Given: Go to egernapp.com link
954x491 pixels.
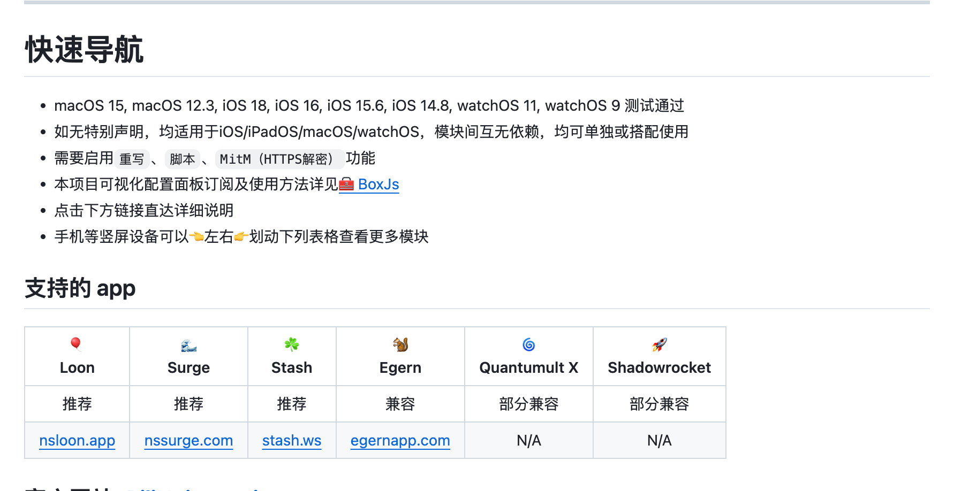Looking at the screenshot, I should tap(400, 441).
